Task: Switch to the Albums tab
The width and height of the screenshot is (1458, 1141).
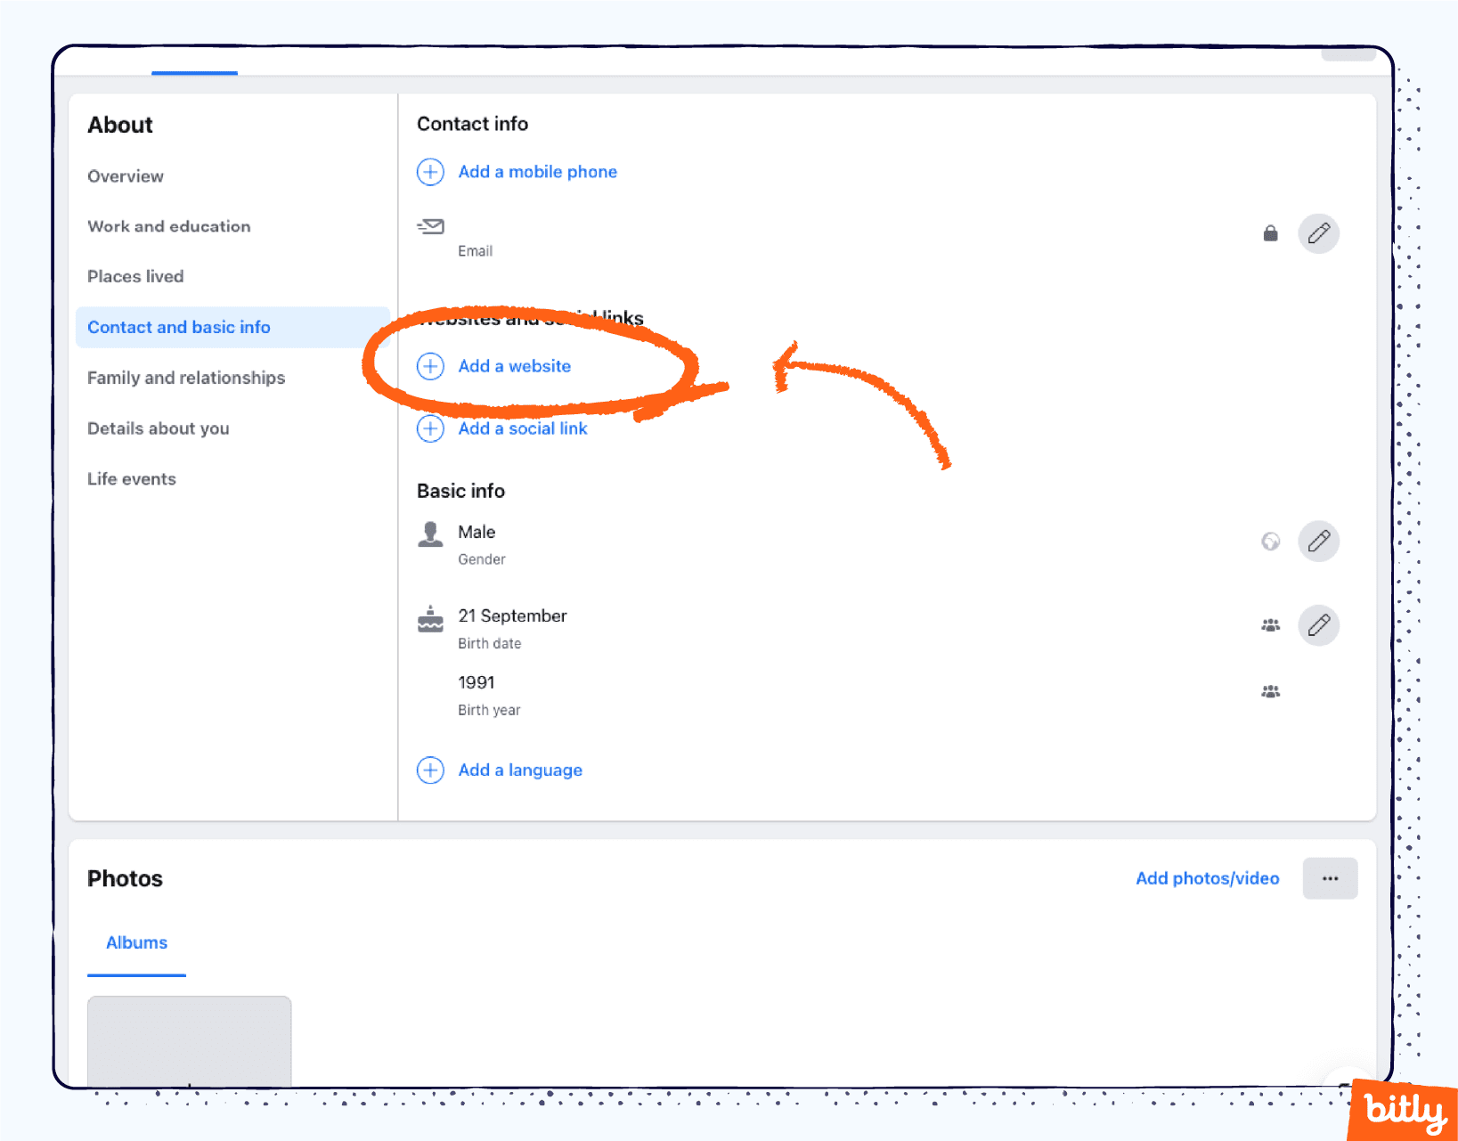Action: click(x=135, y=942)
